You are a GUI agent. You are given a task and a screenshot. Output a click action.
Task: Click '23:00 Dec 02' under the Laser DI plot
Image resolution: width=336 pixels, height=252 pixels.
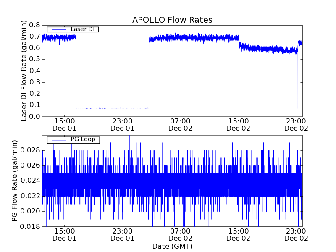pyautogui.click(x=296, y=125)
